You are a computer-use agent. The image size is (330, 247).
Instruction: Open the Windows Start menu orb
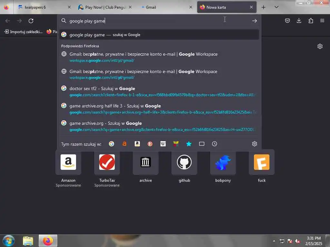(9, 241)
